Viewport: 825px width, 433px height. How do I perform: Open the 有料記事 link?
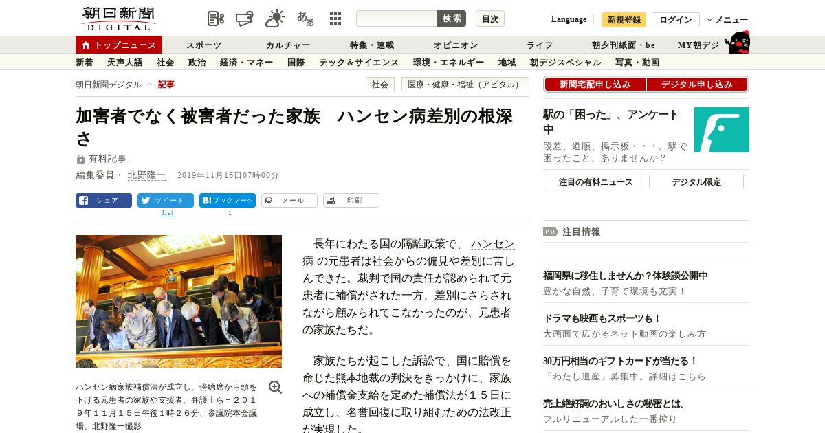[x=108, y=159]
